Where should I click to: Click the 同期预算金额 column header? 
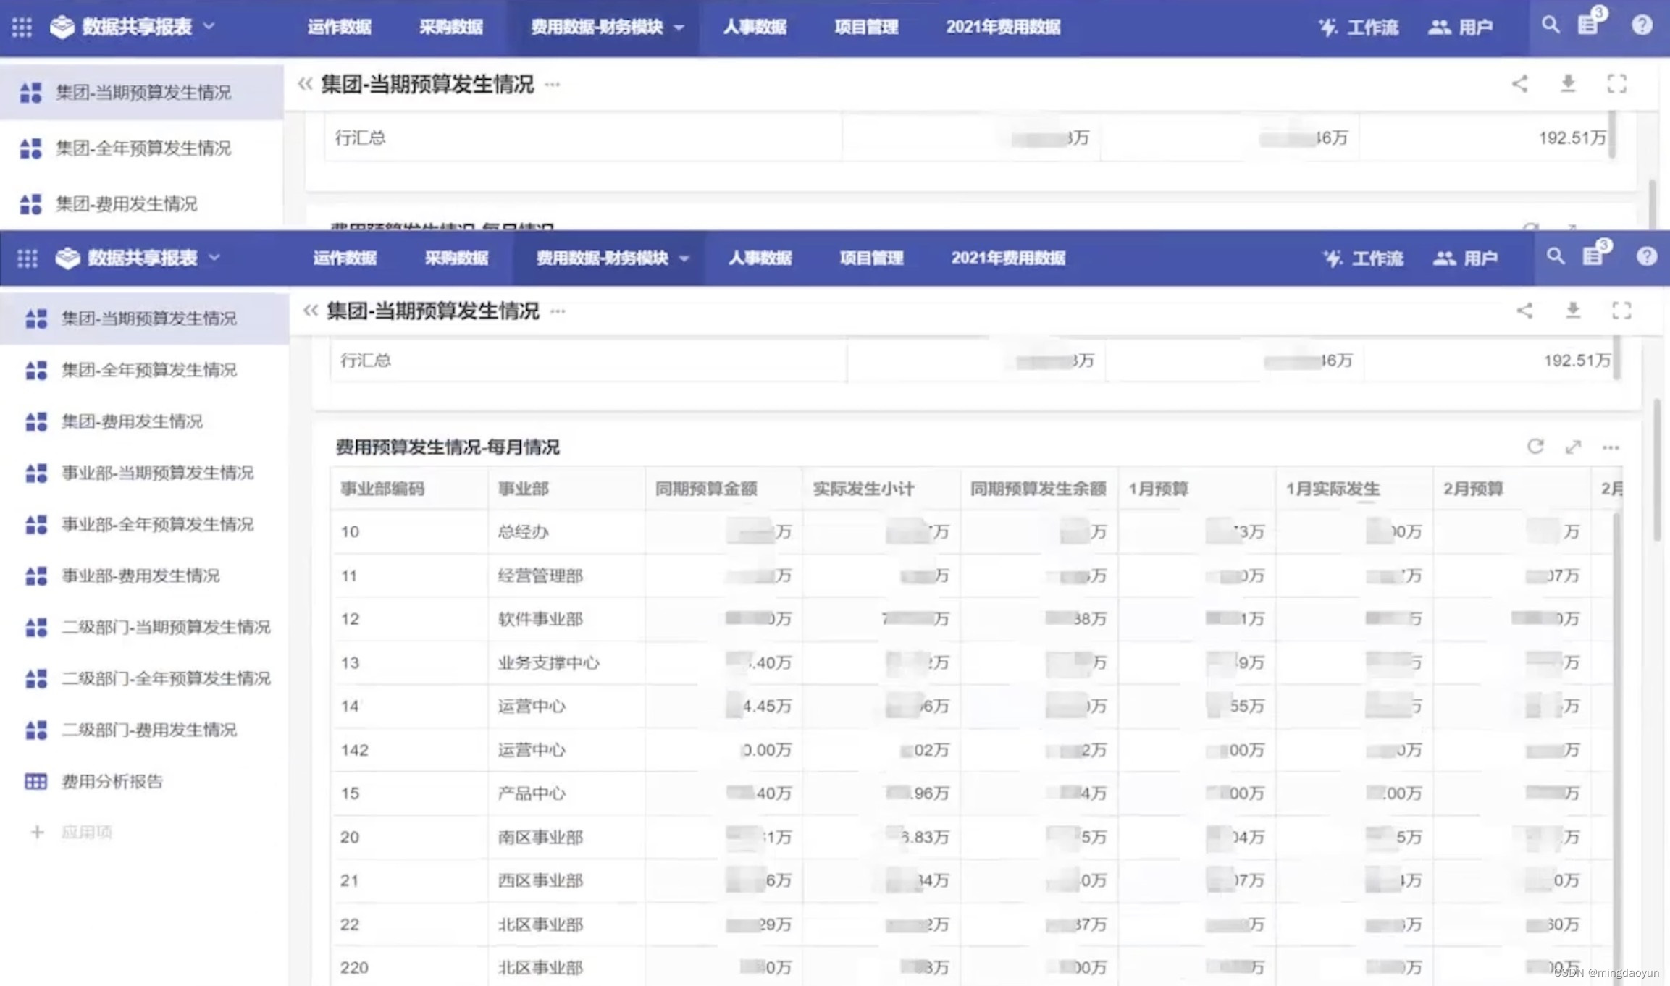(706, 489)
